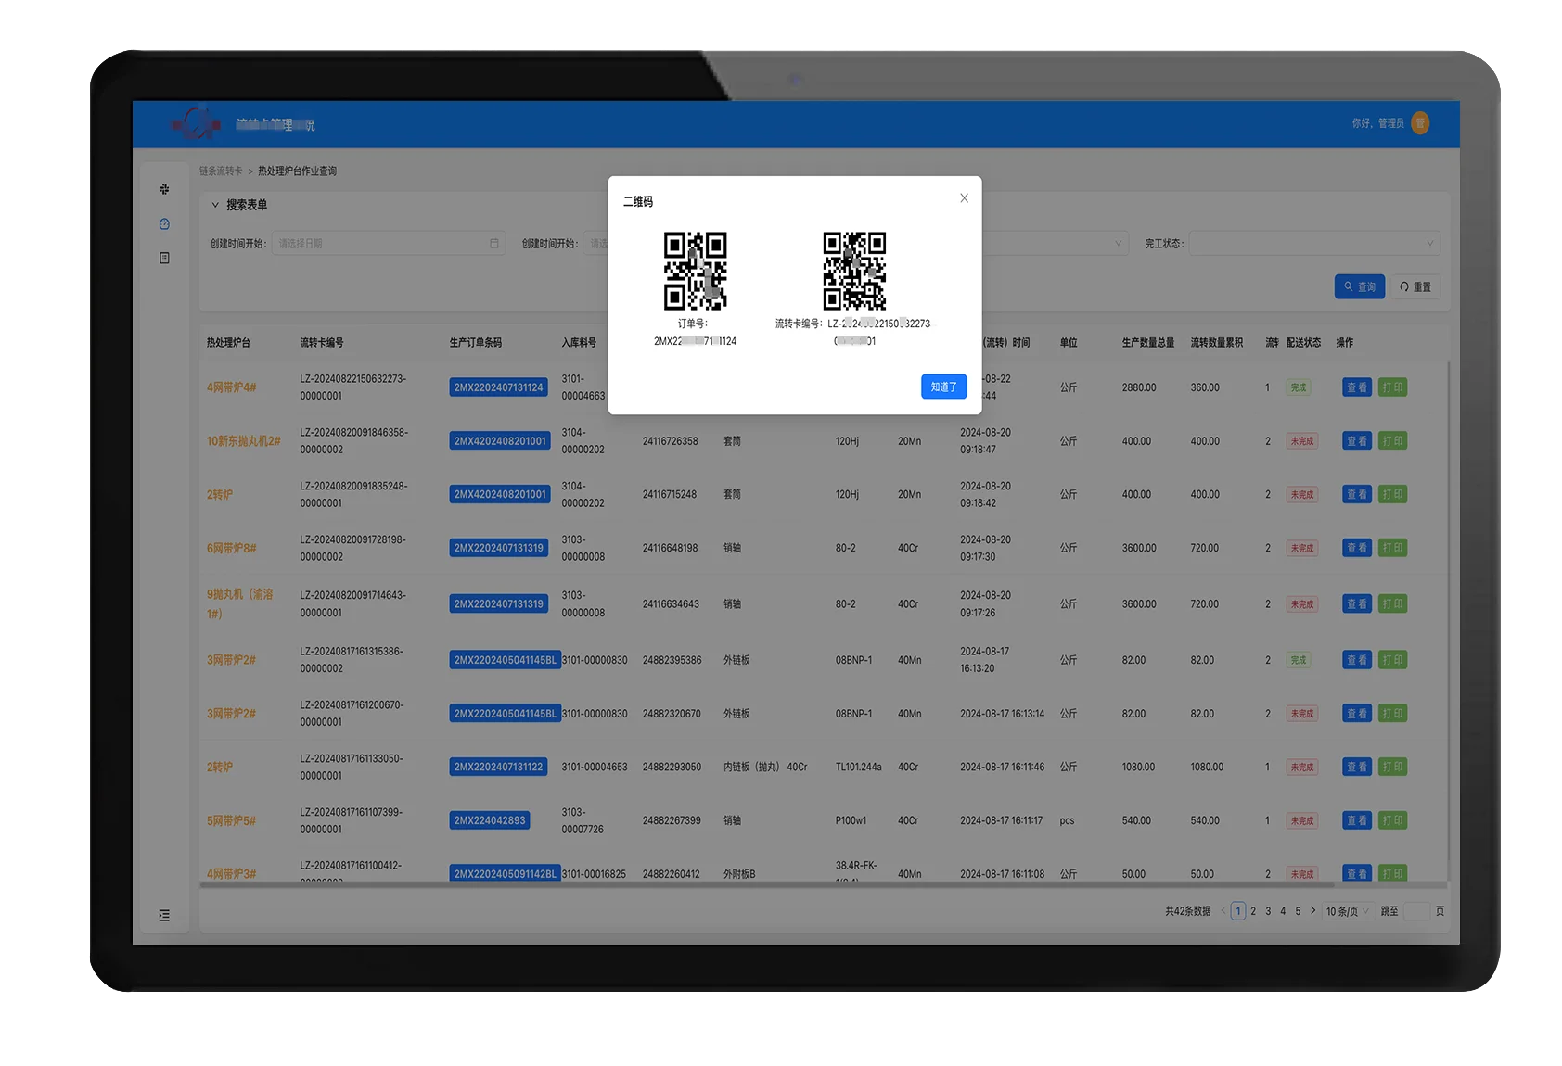Click the 知道了 button in the QR dialog
The height and width of the screenshot is (1066, 1562).
click(x=943, y=387)
